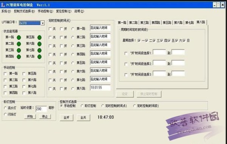227x144 pixels.
Task: Click the clock text 18:47:03
Action: [x=106, y=117]
